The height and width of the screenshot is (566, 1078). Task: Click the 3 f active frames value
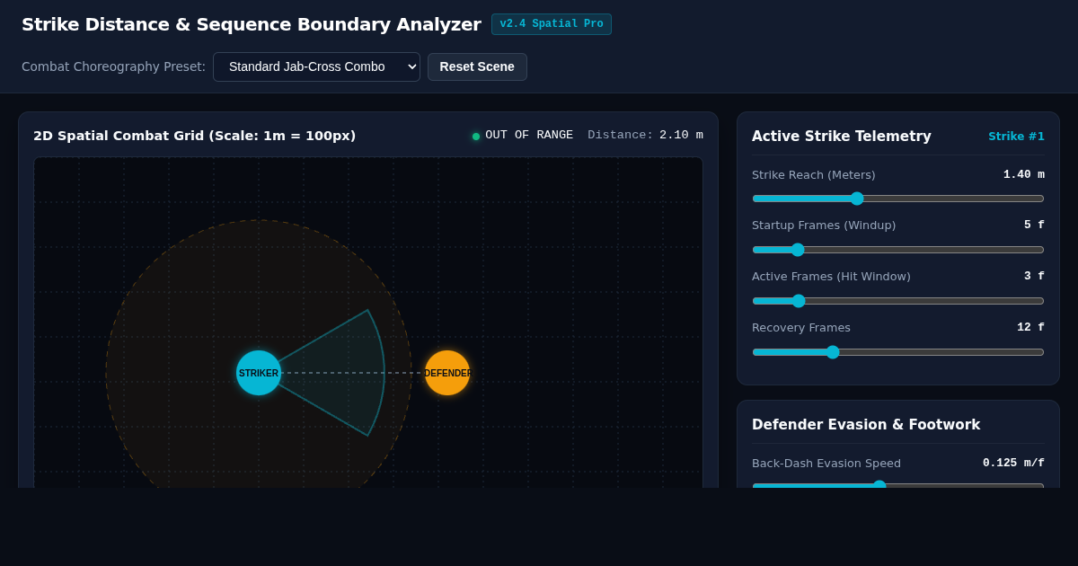tap(1034, 277)
